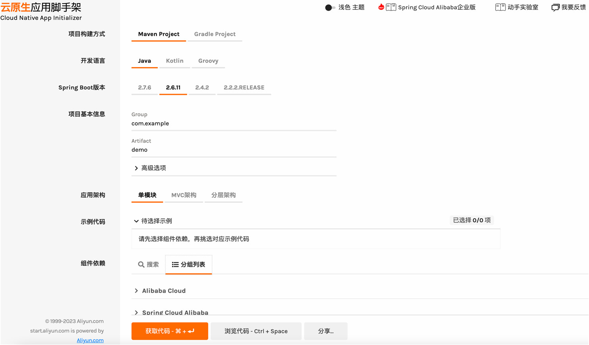Choose Spring Boot version 2.7.6
This screenshot has height=345, width=589.
[x=145, y=87]
